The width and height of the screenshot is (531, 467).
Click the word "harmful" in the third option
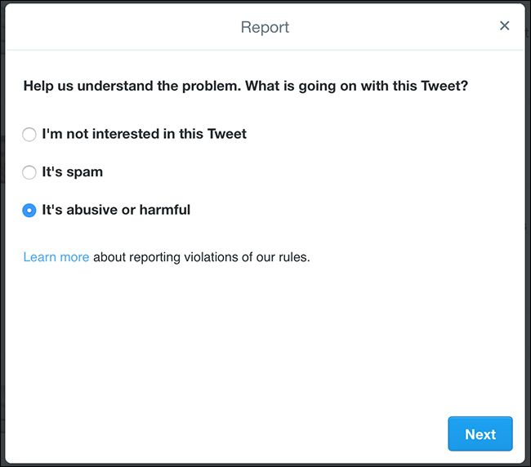pyautogui.click(x=165, y=210)
